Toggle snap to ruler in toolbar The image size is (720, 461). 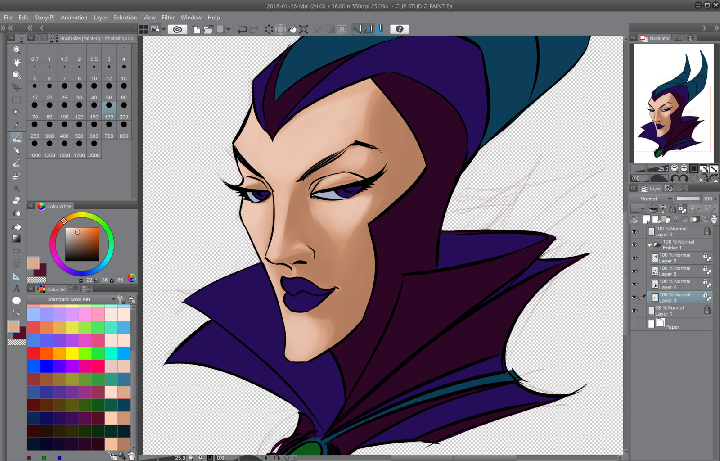pyautogui.click(x=357, y=29)
